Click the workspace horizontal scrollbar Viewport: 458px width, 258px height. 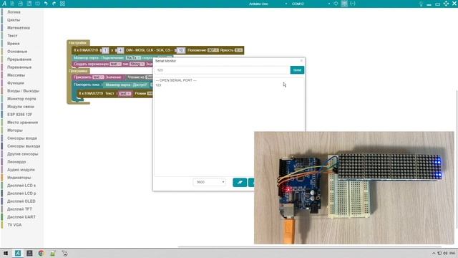pyautogui.click(x=310, y=247)
